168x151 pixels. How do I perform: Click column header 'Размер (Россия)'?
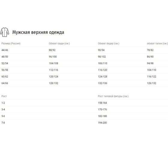click(11, 43)
